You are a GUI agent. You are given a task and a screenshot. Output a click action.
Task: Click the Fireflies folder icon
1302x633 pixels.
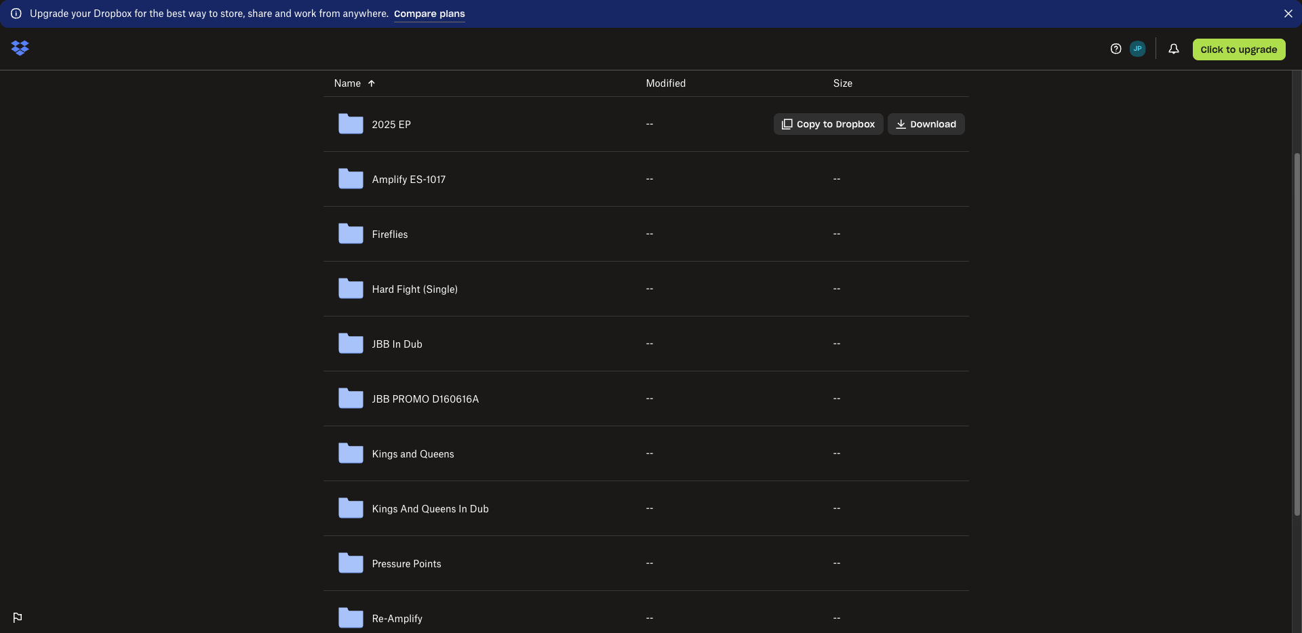pyautogui.click(x=351, y=234)
